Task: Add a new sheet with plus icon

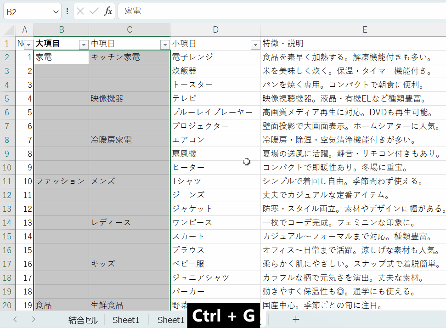Action: tap(296, 319)
